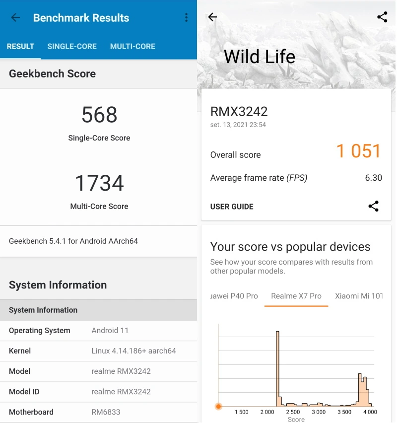Select the Kernel Linux 4.14.186+ row

[98, 351]
